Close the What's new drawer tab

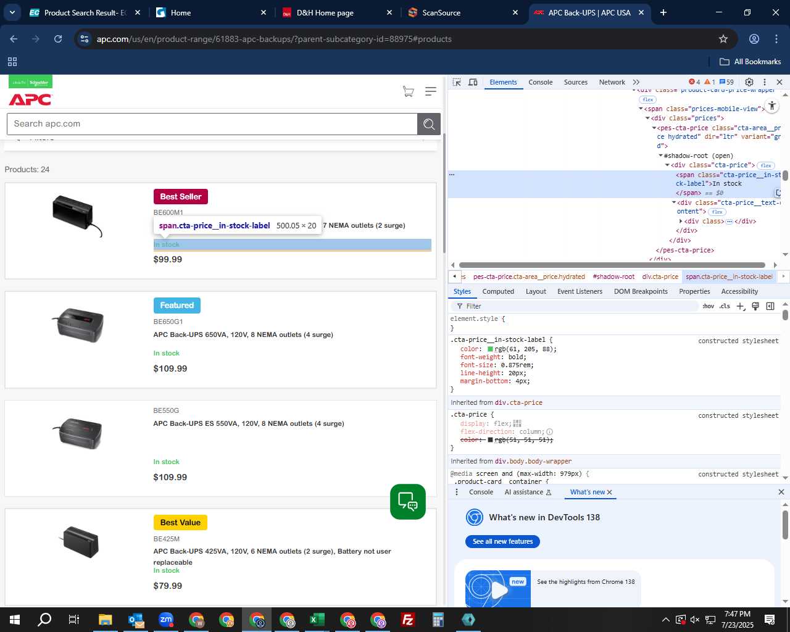tap(610, 493)
